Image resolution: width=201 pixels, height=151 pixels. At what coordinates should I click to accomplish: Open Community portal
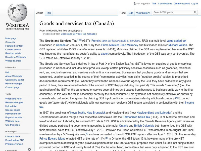pyautogui.click(x=15, y=80)
